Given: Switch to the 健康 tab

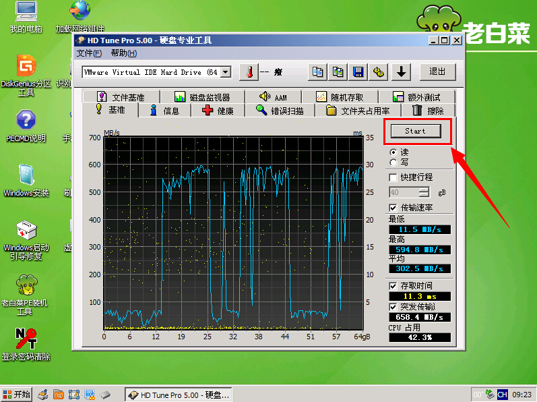Looking at the screenshot, I should click(x=218, y=111).
